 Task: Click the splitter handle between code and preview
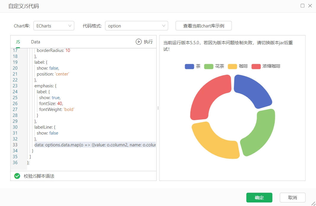[x=158, y=108]
